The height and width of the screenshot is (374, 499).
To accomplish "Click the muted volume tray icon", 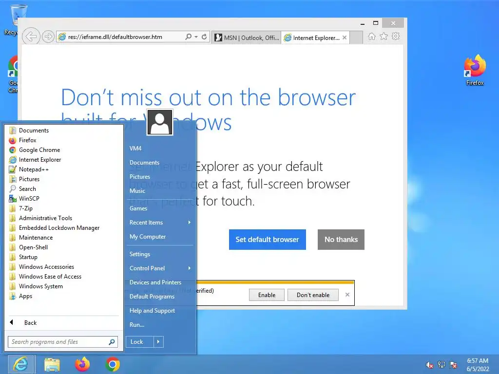I will [430, 365].
